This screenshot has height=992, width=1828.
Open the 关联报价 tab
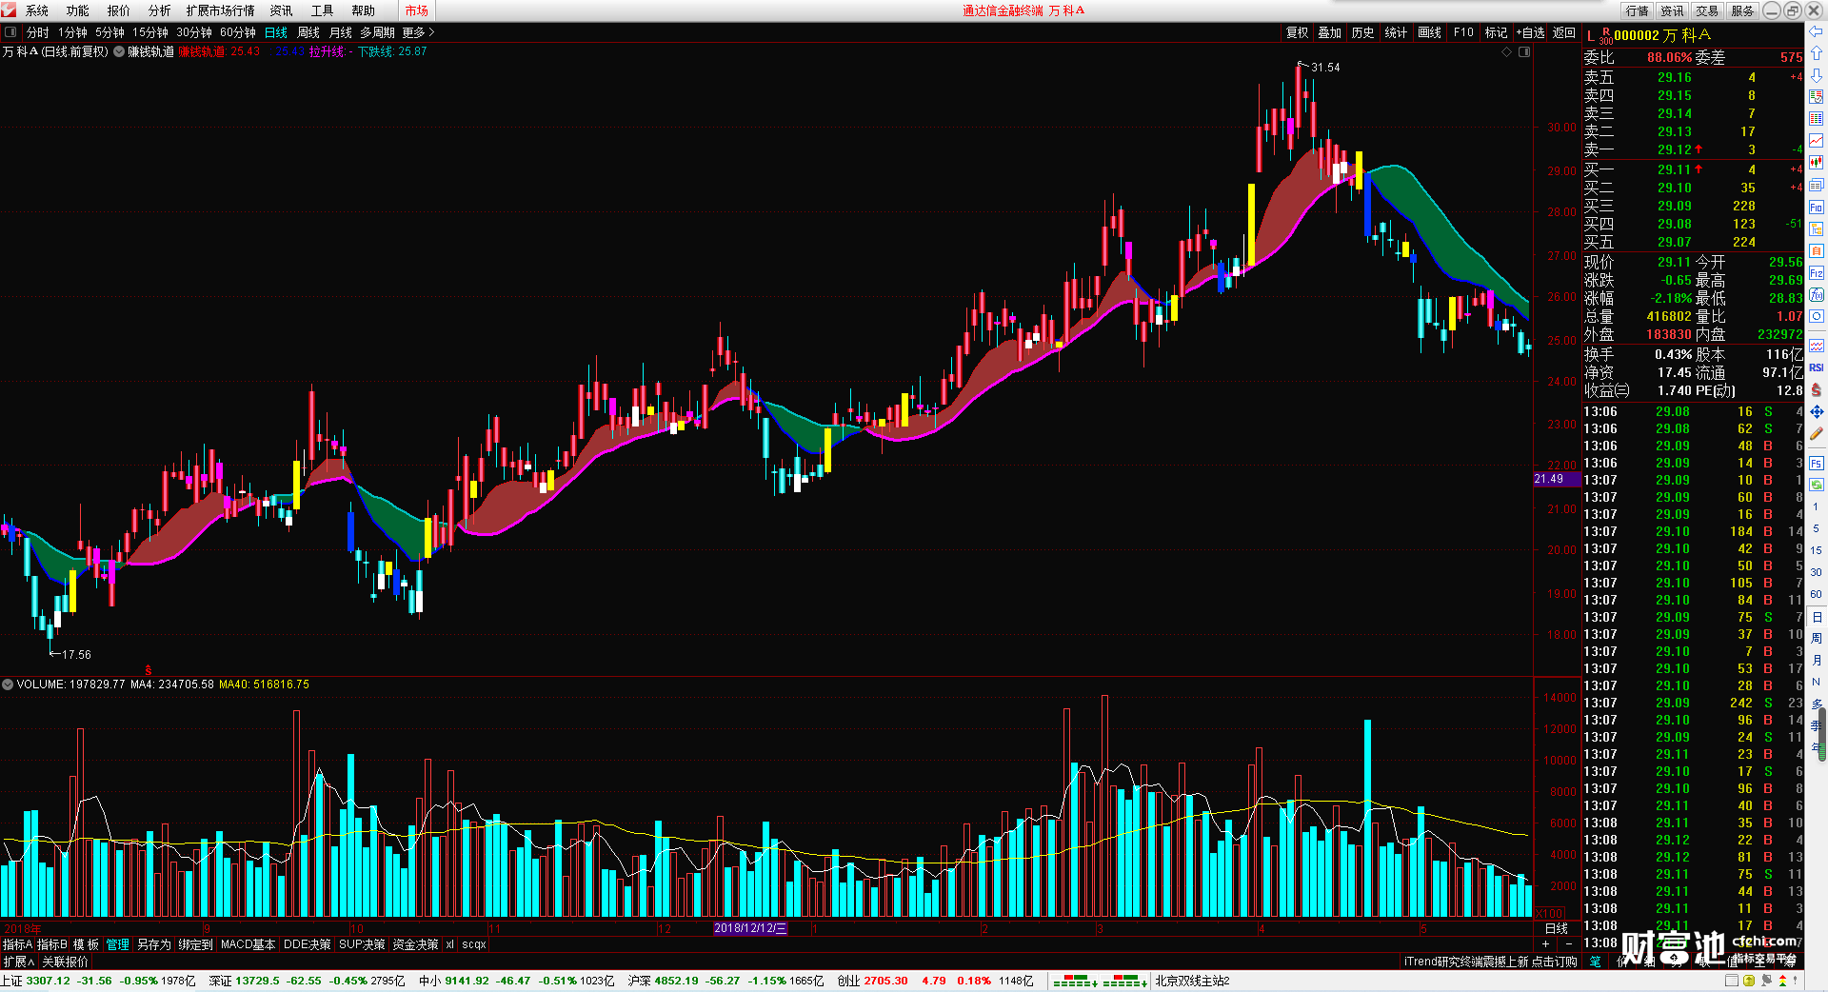click(x=65, y=962)
